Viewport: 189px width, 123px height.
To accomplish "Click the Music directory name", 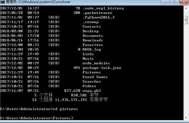I will click(x=88, y=58).
